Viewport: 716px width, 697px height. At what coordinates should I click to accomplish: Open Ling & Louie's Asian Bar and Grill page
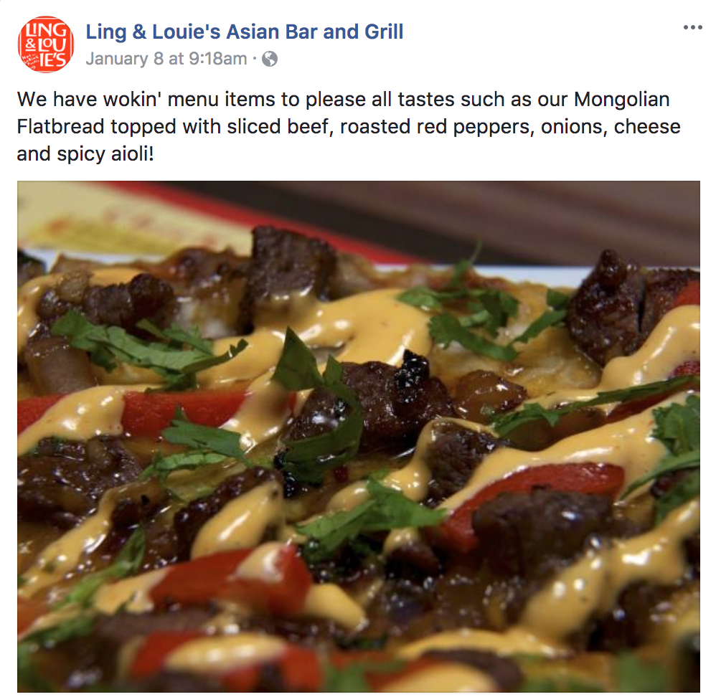click(x=245, y=32)
